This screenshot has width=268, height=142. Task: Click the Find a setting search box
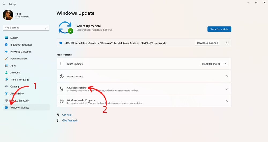point(26,28)
